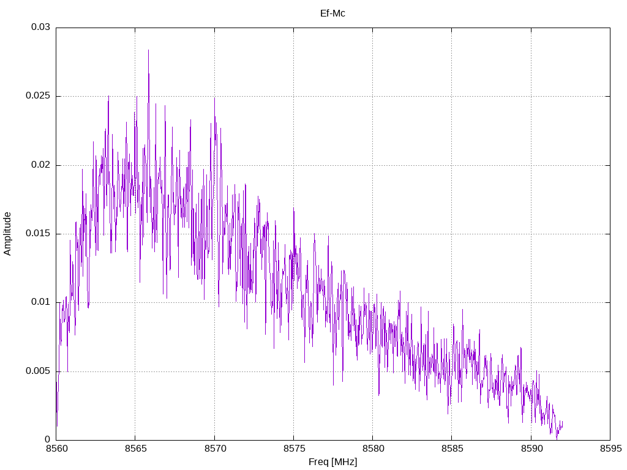Click x-axis tick label 8575
627x470 pixels.
click(293, 449)
